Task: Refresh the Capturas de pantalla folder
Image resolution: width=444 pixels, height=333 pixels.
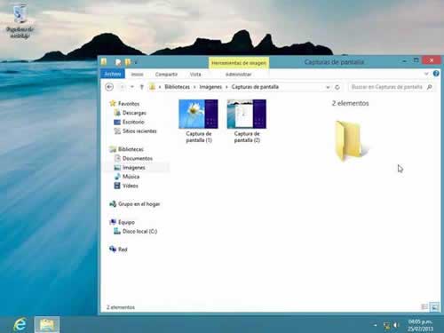Action: pyautogui.click(x=337, y=87)
